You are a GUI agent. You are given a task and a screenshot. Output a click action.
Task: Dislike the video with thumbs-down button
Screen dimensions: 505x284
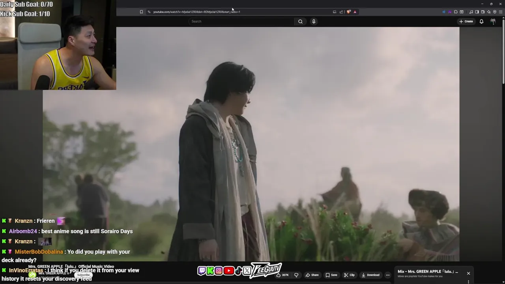[296, 275]
